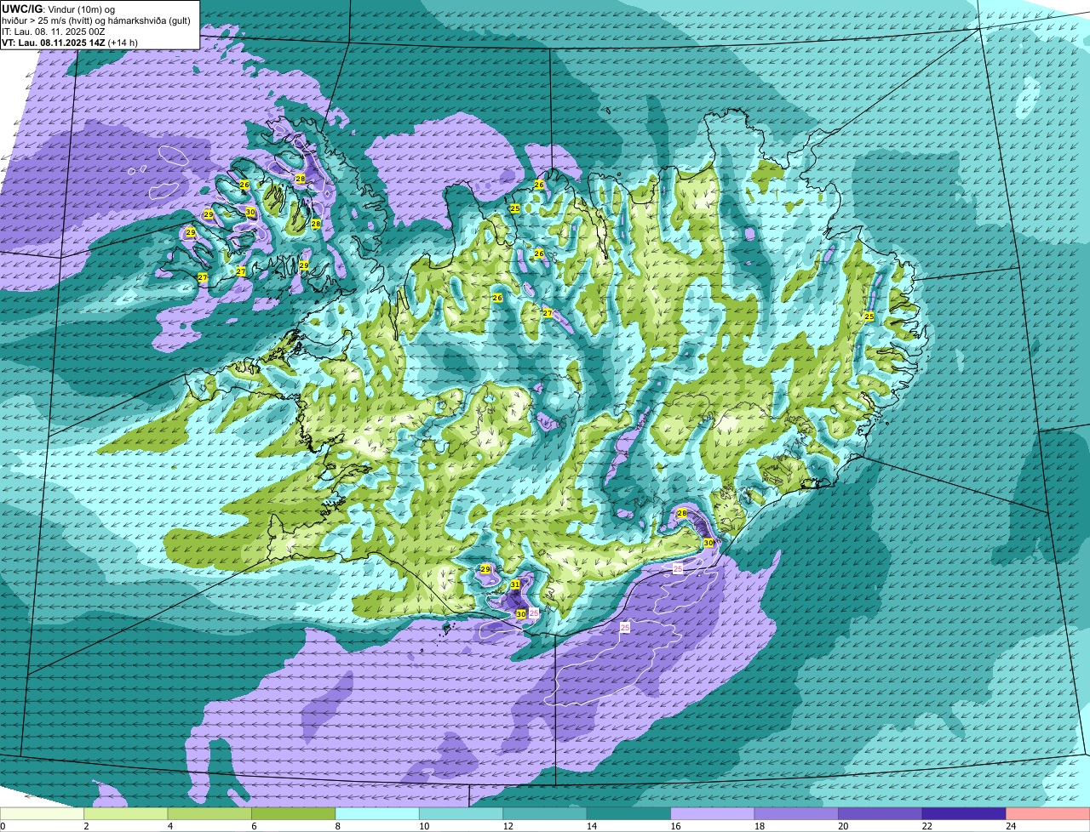Click the 8–10 m/s pale cyan legend swatch
Screen dimensions: 1090x832
tap(377, 813)
